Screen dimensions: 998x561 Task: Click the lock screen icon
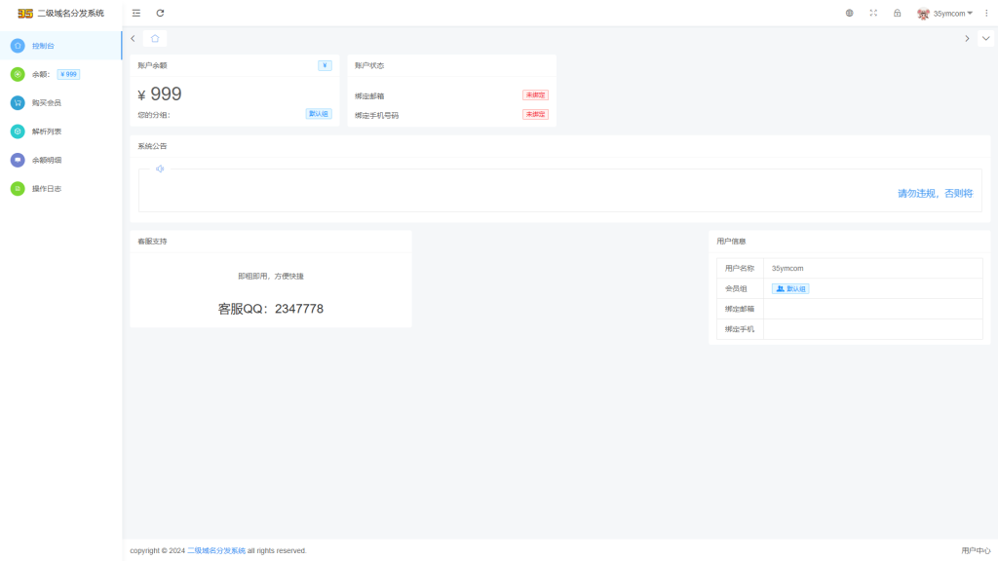point(897,13)
